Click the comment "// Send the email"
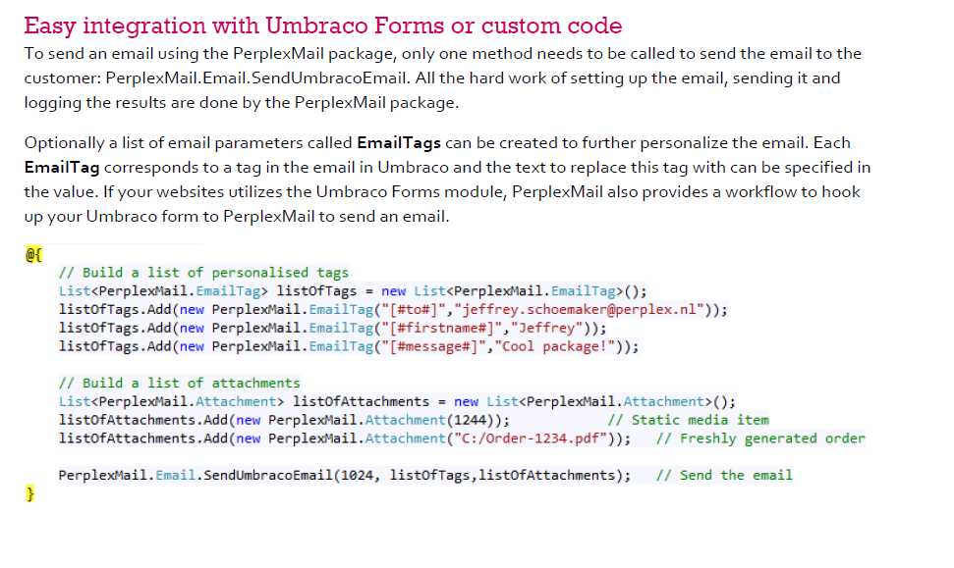This screenshot has width=954, height=568. (724, 475)
